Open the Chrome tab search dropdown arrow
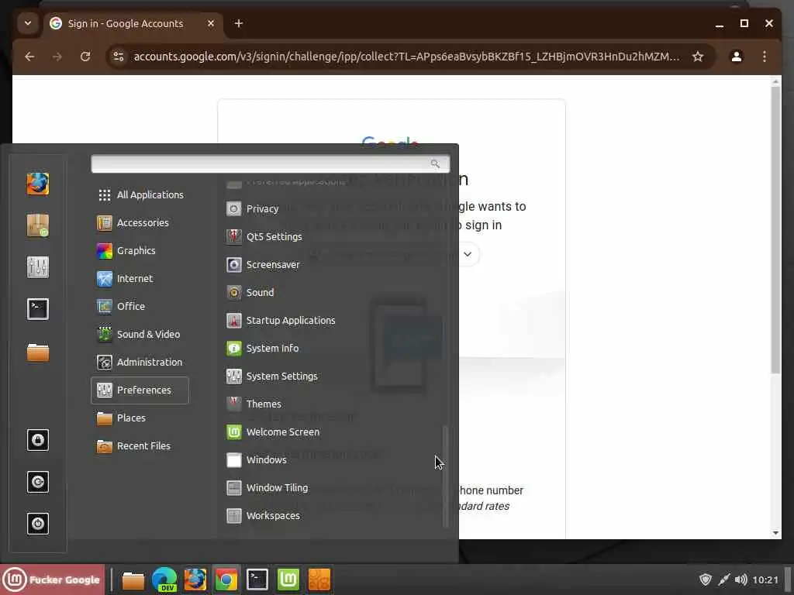Image resolution: width=794 pixels, height=595 pixels. tap(28, 23)
